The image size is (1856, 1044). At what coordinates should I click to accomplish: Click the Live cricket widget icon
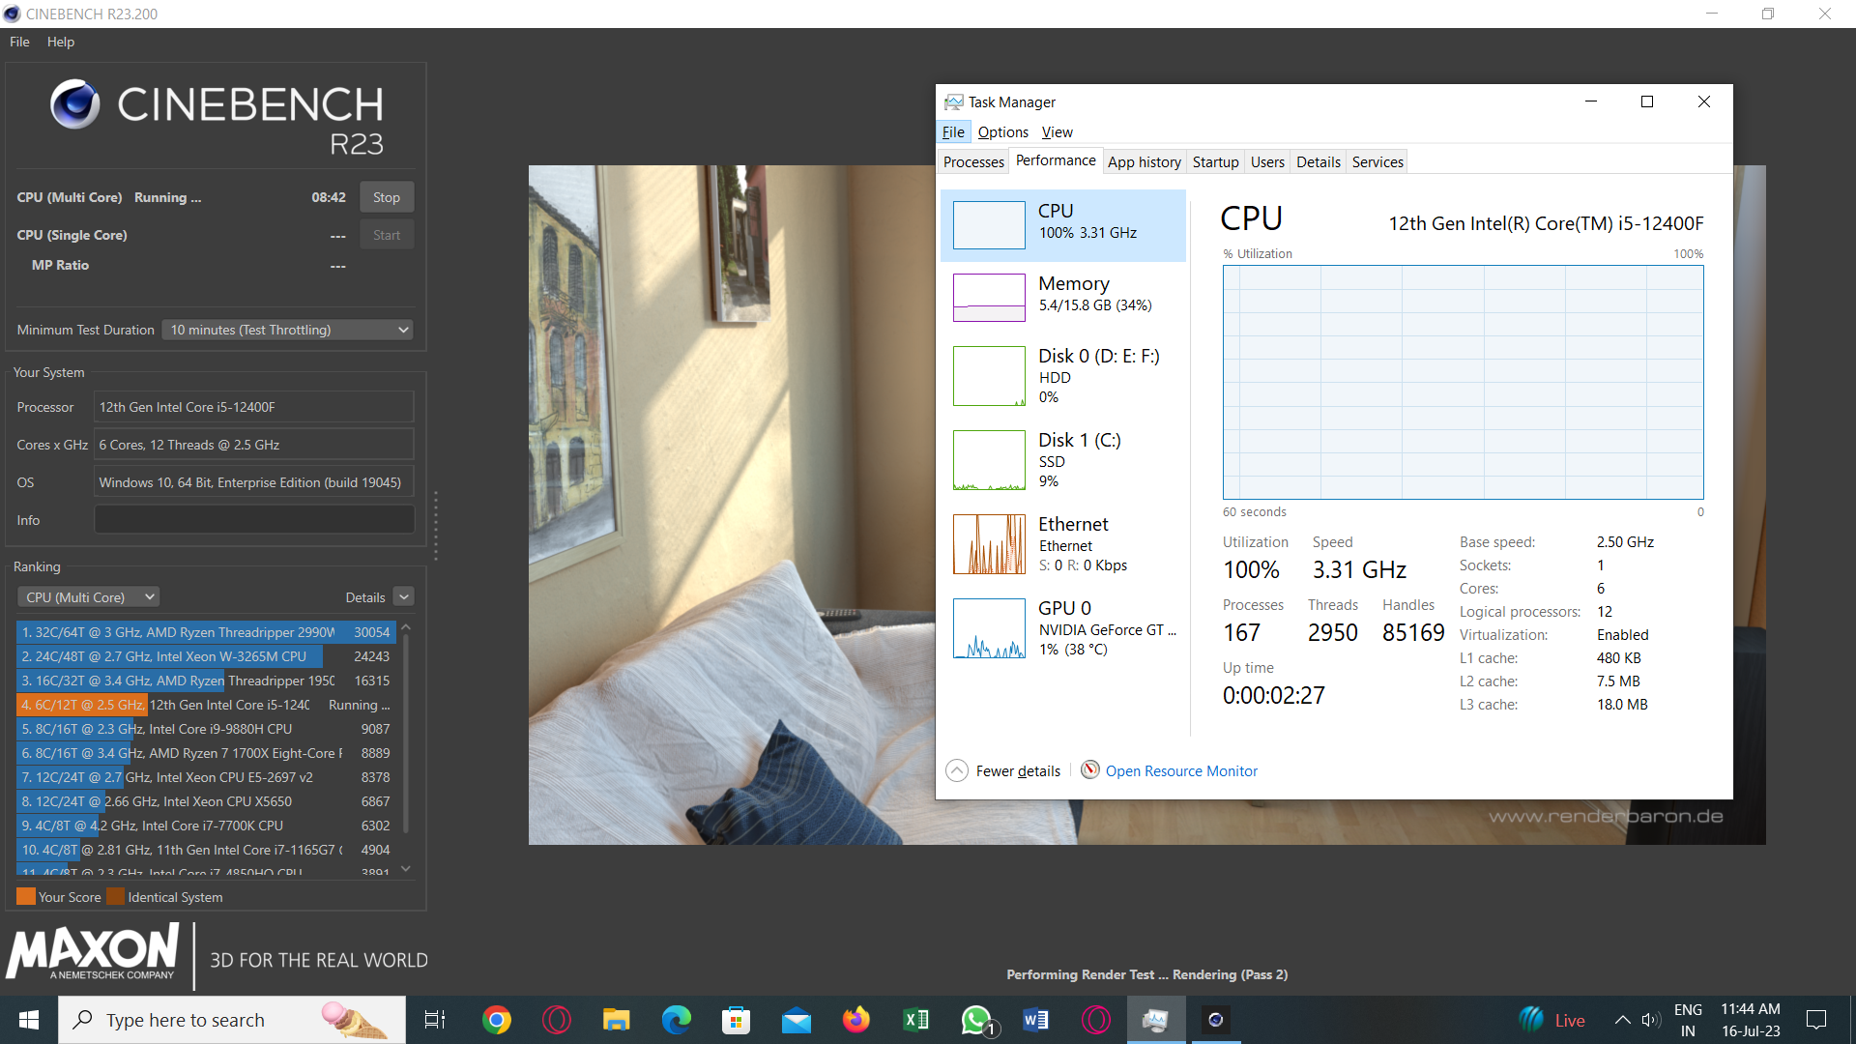click(x=1531, y=1020)
